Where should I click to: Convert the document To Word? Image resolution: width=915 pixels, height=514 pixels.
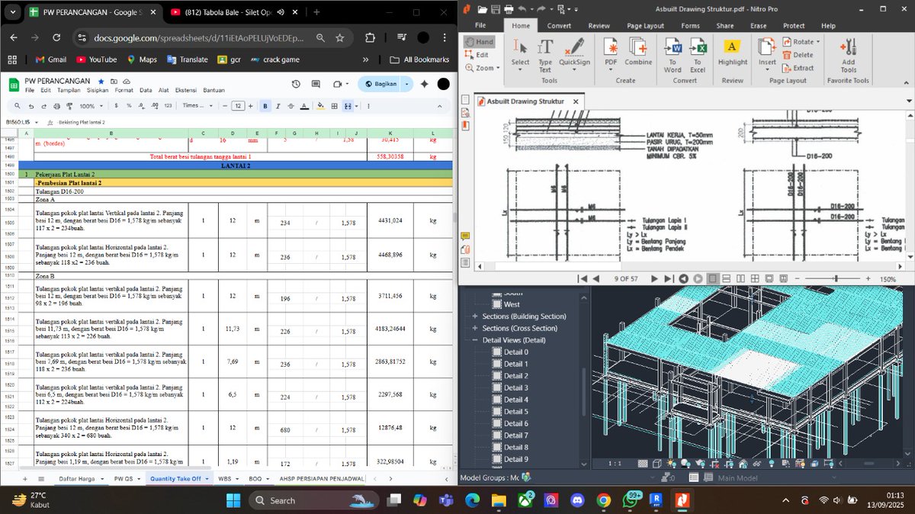[673, 56]
